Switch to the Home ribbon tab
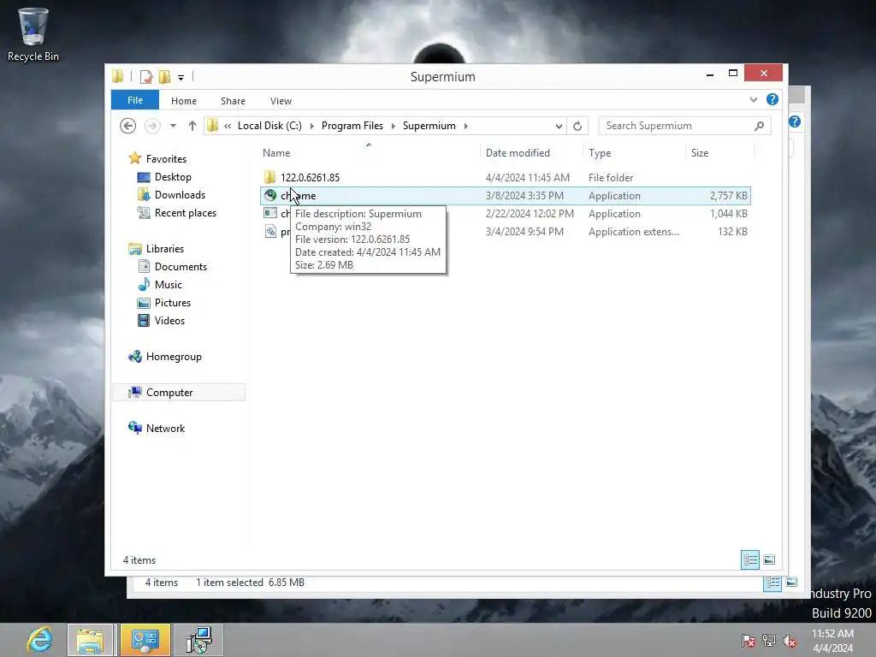Viewport: 876px width, 657px height. [184, 101]
